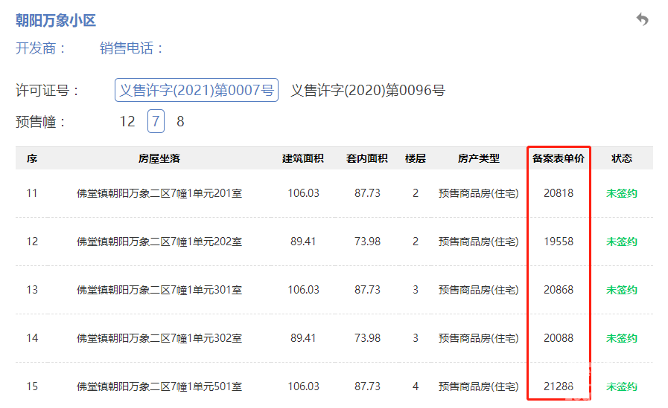Click 未签约 status for unit 501室
The width and height of the screenshot is (668, 408).
click(621, 386)
